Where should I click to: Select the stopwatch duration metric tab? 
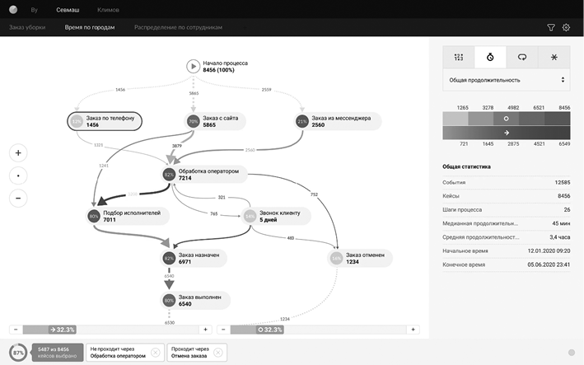point(490,57)
